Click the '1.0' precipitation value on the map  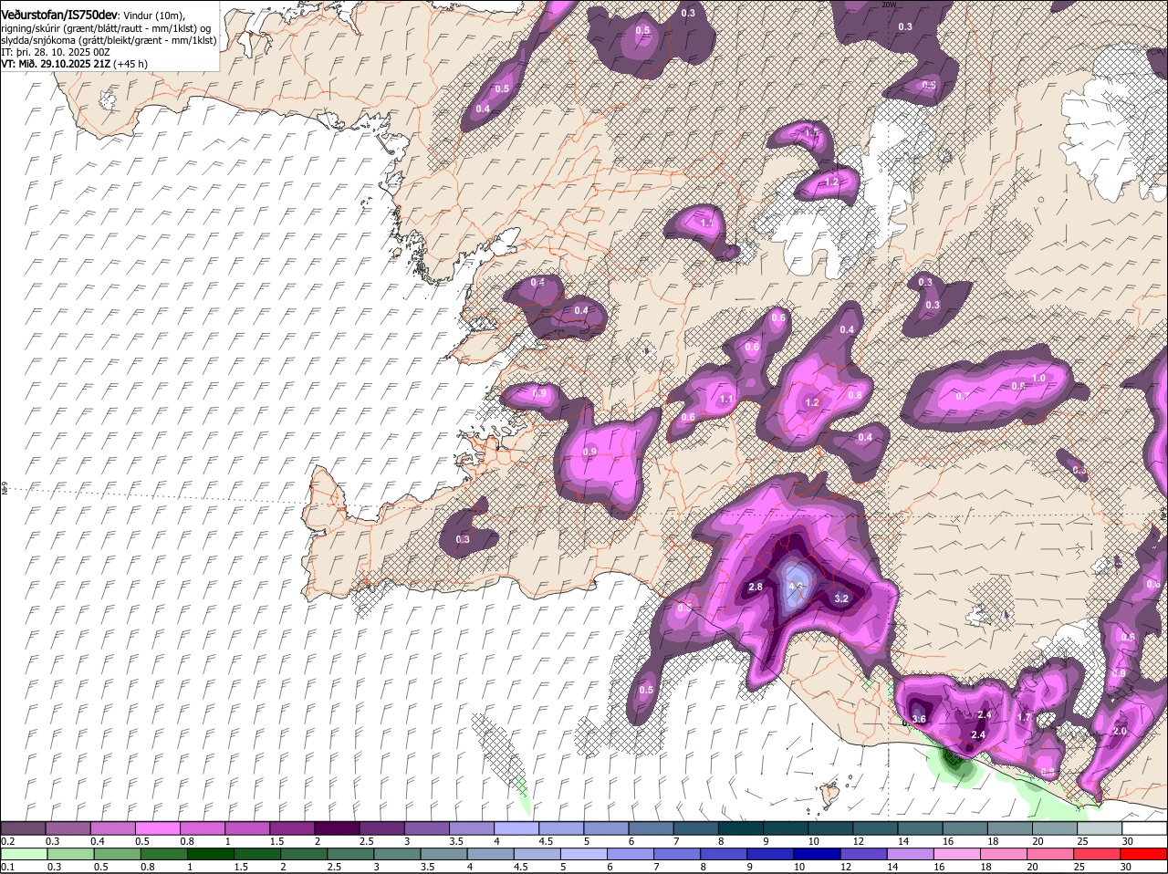tap(1038, 378)
